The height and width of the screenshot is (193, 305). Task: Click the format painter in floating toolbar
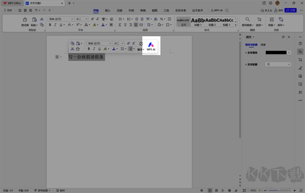pyautogui.click(x=78, y=49)
